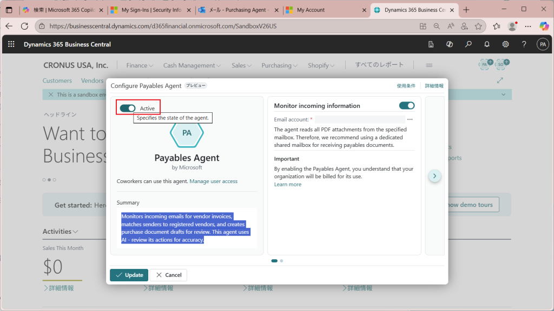Expand the Cash Management menu

coord(192,65)
